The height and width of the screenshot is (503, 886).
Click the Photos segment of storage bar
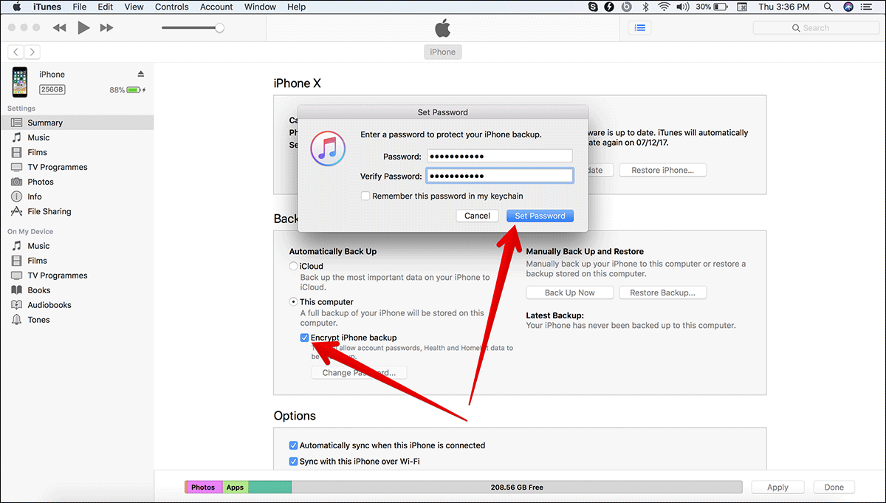[x=203, y=487]
